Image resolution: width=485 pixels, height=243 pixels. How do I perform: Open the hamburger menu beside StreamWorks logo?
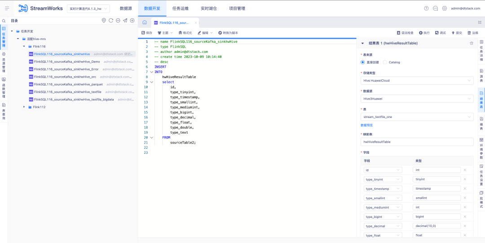click(x=7, y=9)
